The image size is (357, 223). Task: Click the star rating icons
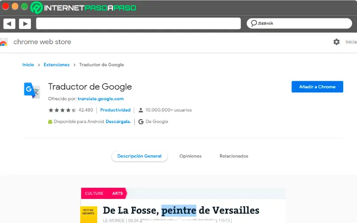point(62,110)
